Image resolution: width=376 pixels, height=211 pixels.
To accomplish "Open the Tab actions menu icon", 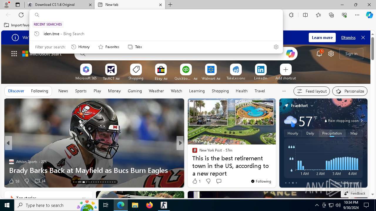I will (18, 5).
